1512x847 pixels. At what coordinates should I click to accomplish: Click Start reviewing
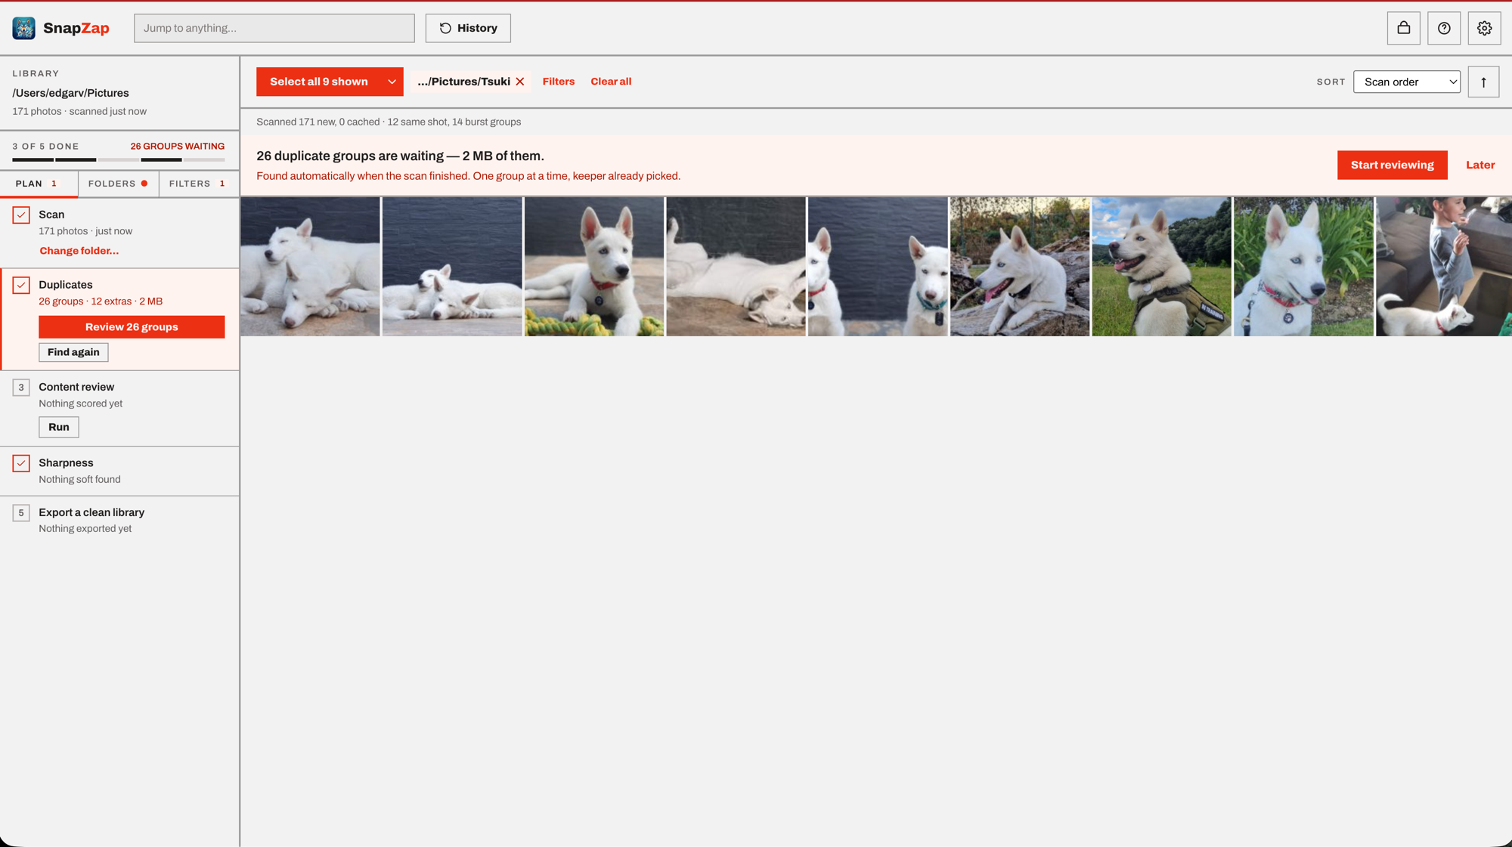[x=1392, y=165]
